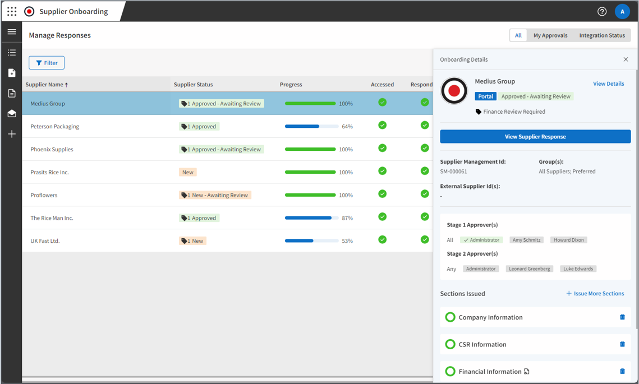The width and height of the screenshot is (639, 384).
Task: Open the View Details link
Action: tap(608, 84)
